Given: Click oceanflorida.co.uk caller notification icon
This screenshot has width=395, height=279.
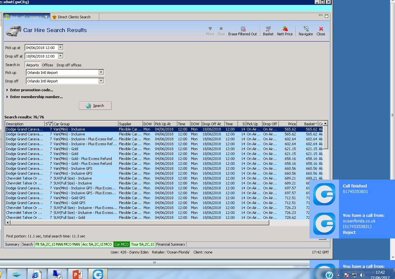Looking at the screenshot, I should tap(324, 224).
